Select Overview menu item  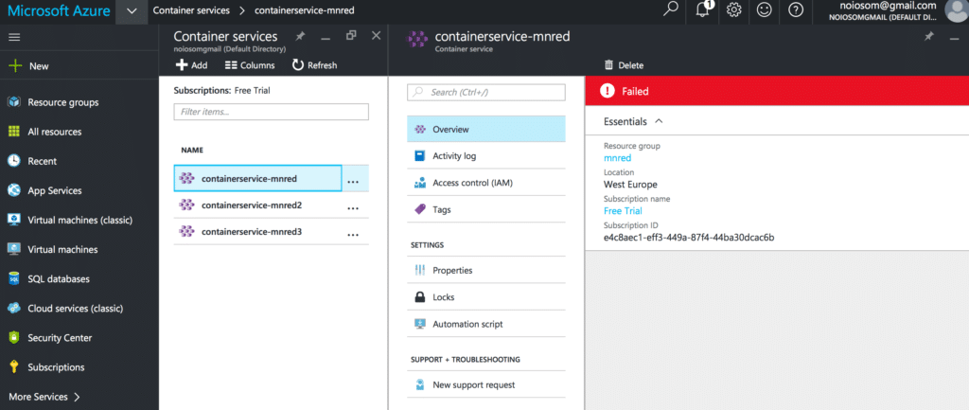click(x=485, y=129)
